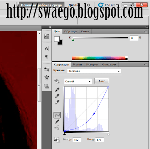
Task: Switch to the История tab
Action: click(92, 65)
